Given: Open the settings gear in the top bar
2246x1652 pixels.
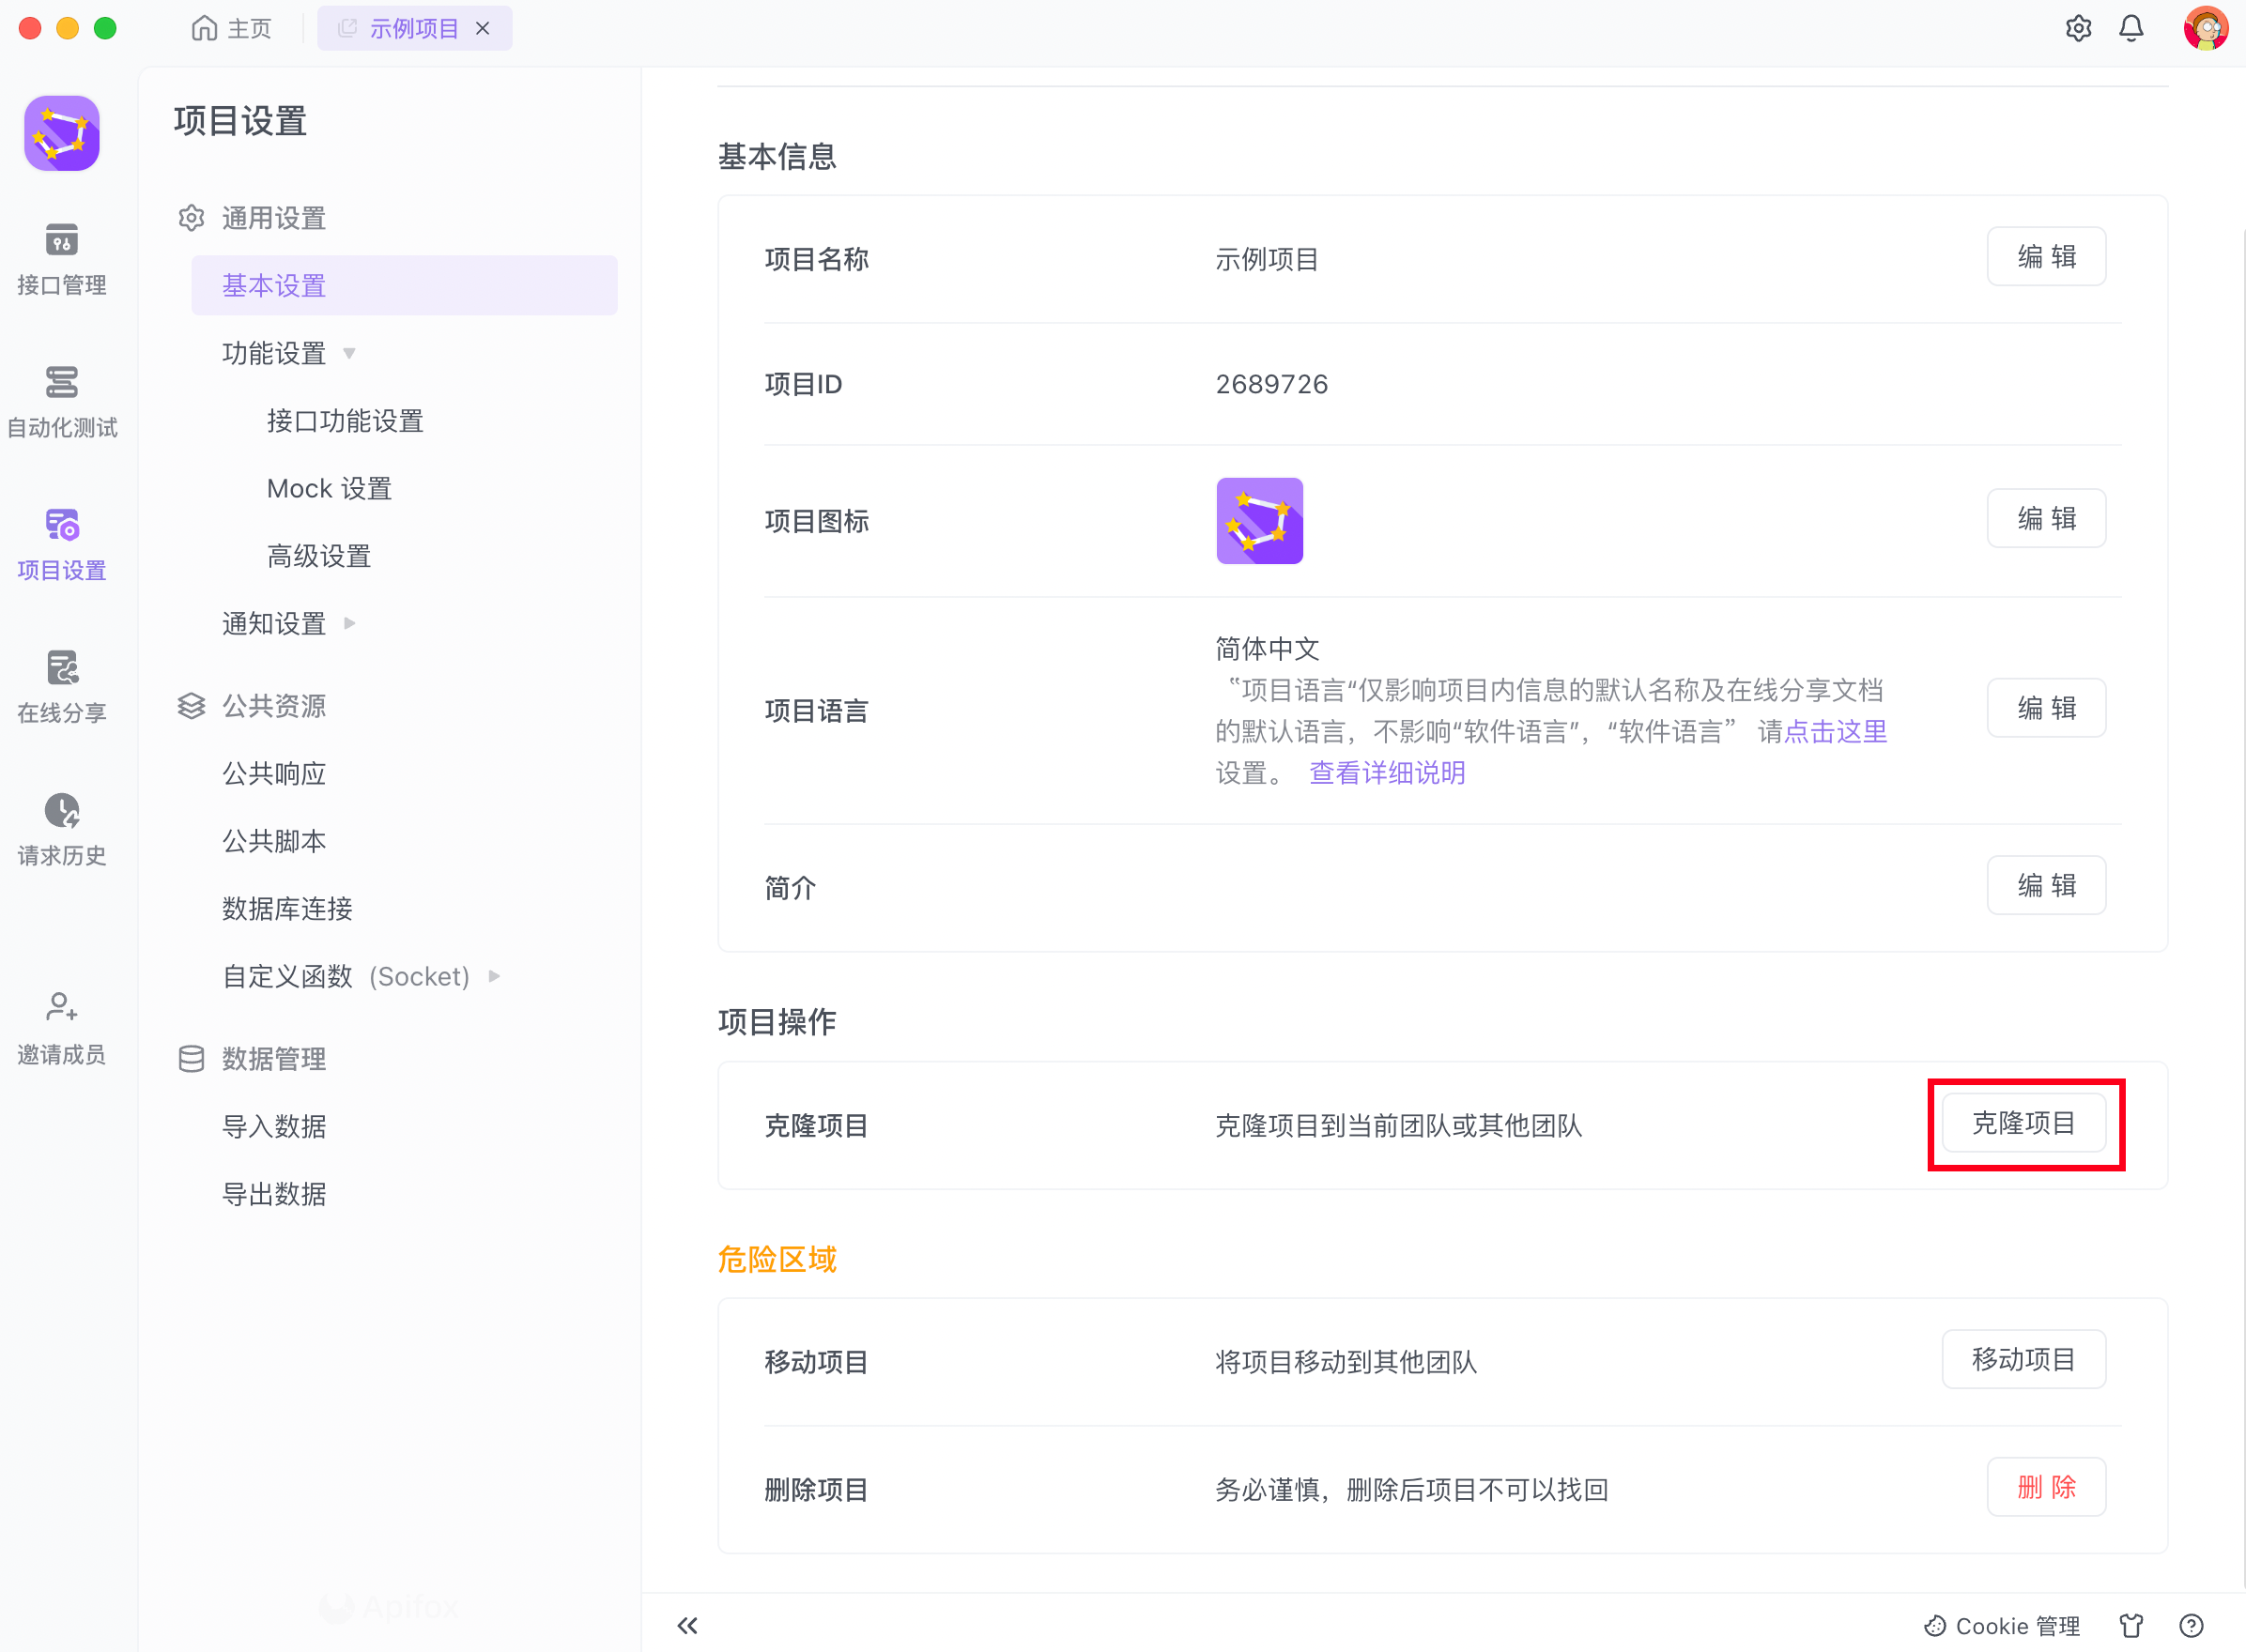Looking at the screenshot, I should point(2078,28).
